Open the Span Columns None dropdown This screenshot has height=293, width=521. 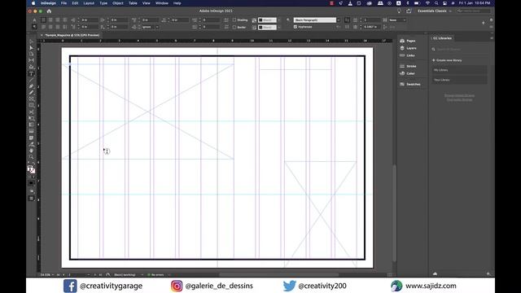(397, 20)
